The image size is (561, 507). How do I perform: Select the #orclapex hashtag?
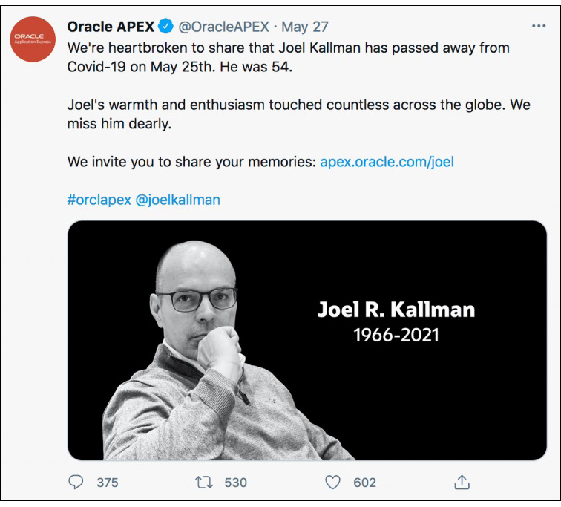(x=99, y=200)
